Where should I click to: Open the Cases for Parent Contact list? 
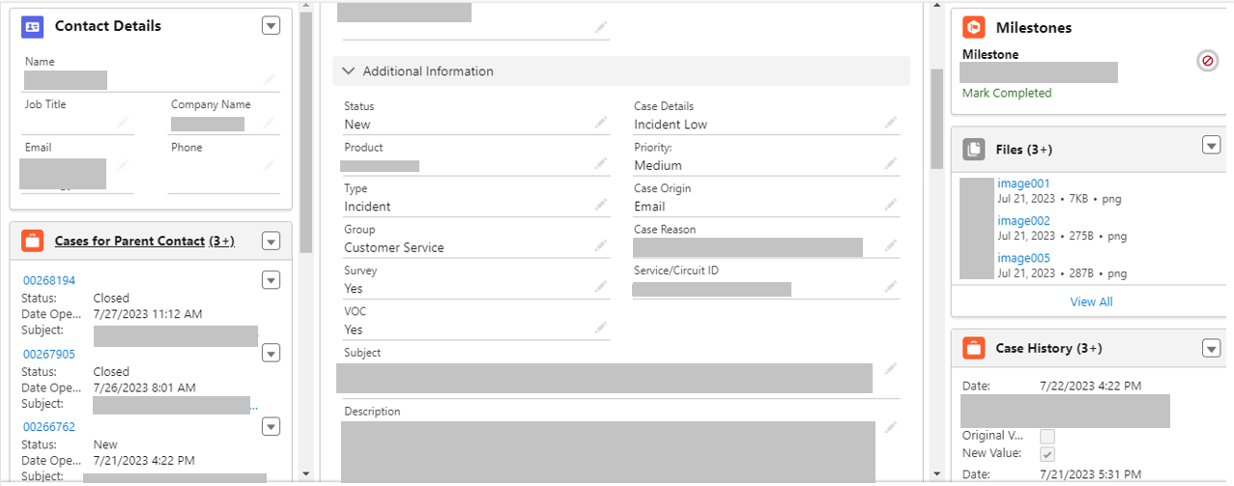[x=129, y=241]
